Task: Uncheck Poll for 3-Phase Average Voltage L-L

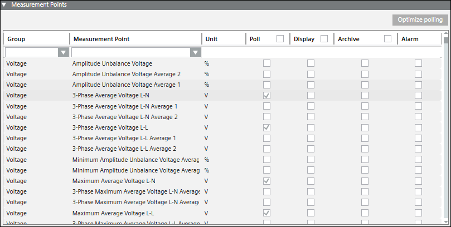Action: (x=266, y=127)
